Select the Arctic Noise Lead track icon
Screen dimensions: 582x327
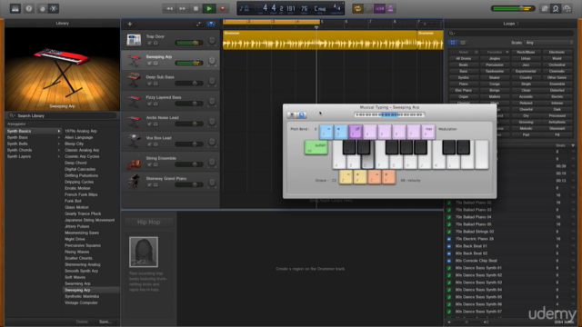pos(134,121)
